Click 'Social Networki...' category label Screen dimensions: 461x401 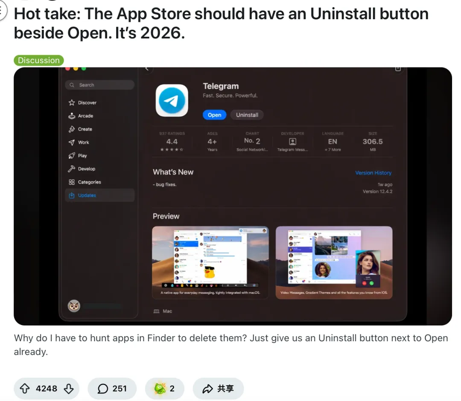pyautogui.click(x=252, y=150)
